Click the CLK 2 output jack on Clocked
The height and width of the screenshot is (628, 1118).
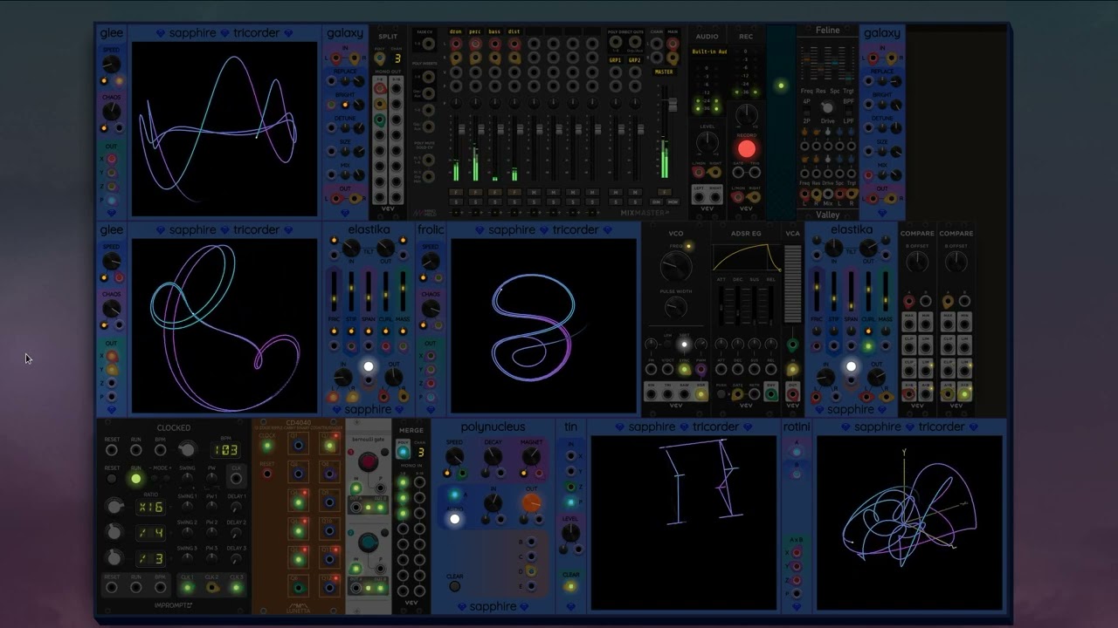[x=211, y=587]
